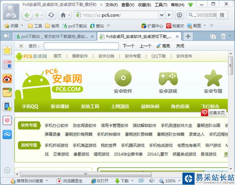Open the 收藏(B) menu
This screenshot has width=235, height=185.
tap(144, 5)
